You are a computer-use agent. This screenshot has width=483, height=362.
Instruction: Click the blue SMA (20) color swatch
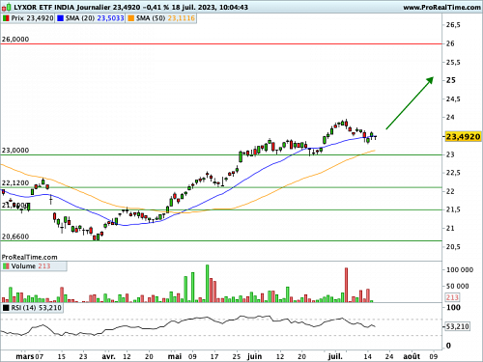coord(60,18)
